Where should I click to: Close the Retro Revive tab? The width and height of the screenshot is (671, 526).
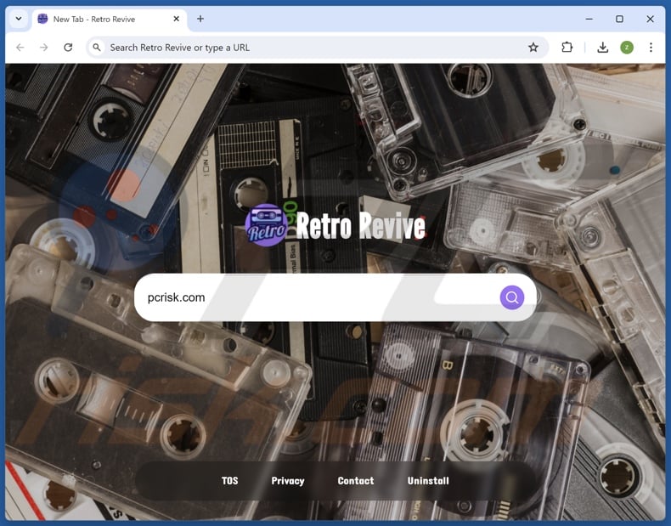click(176, 19)
